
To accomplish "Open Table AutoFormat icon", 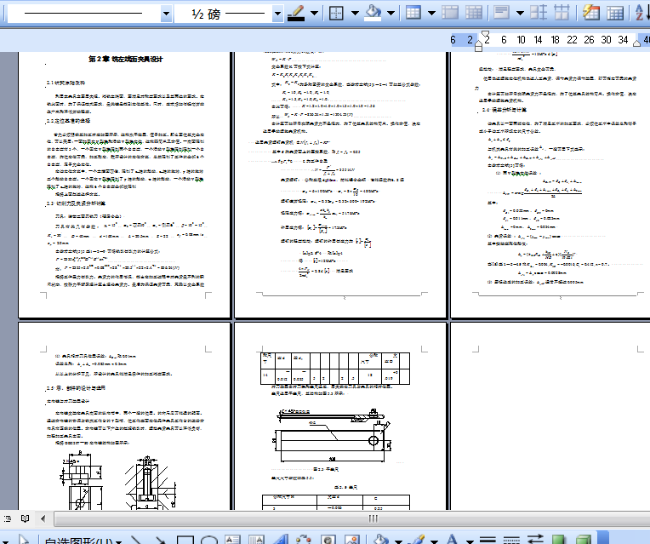I will (590, 14).
